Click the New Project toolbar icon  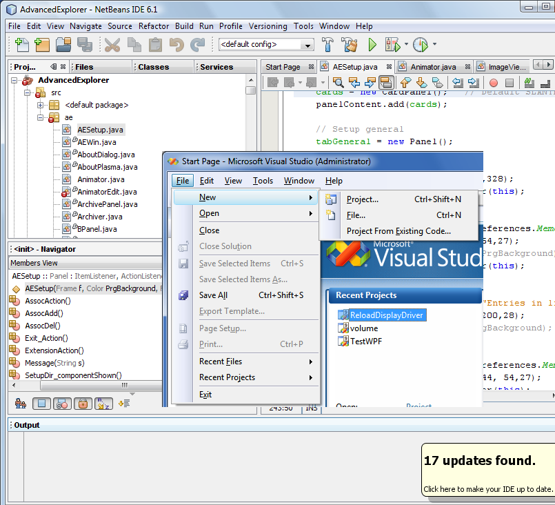[42, 45]
